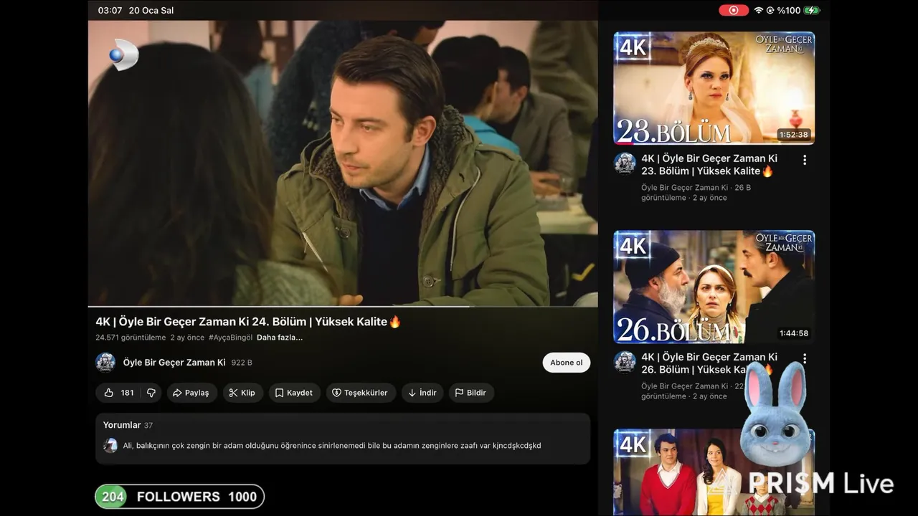This screenshot has width=918, height=516.
Task: Click the 23. Bölüm video title text
Action: click(x=709, y=165)
